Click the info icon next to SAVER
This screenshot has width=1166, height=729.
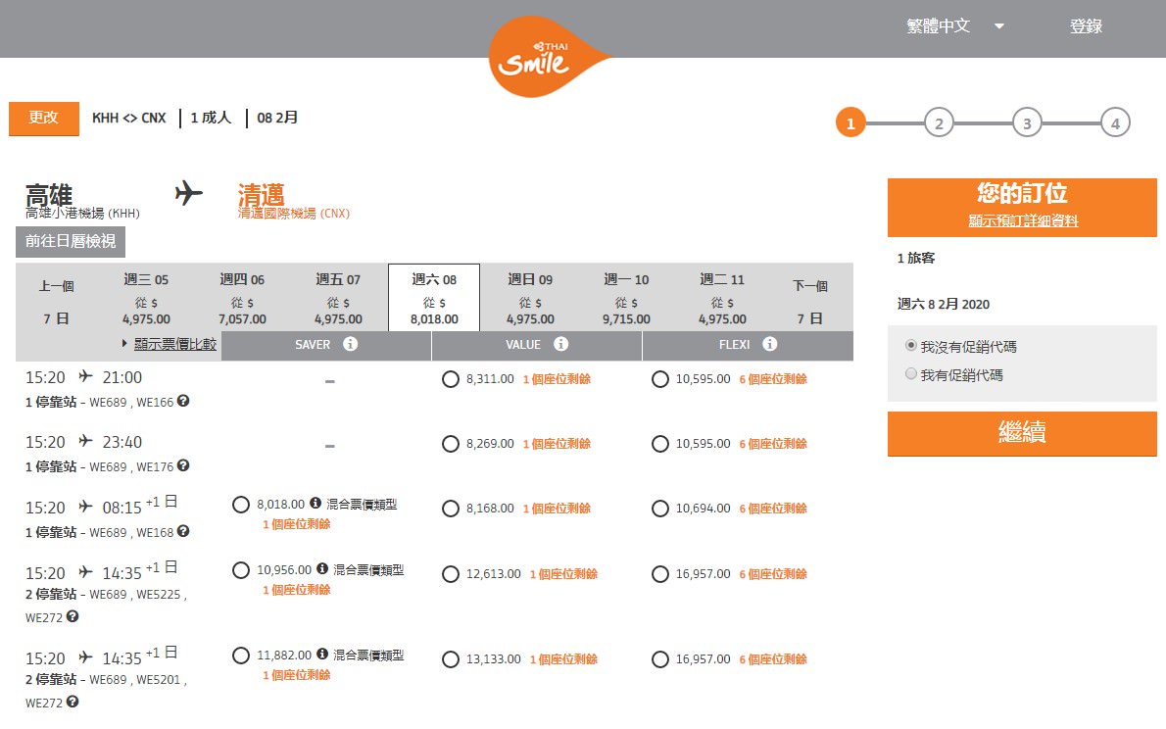point(350,345)
